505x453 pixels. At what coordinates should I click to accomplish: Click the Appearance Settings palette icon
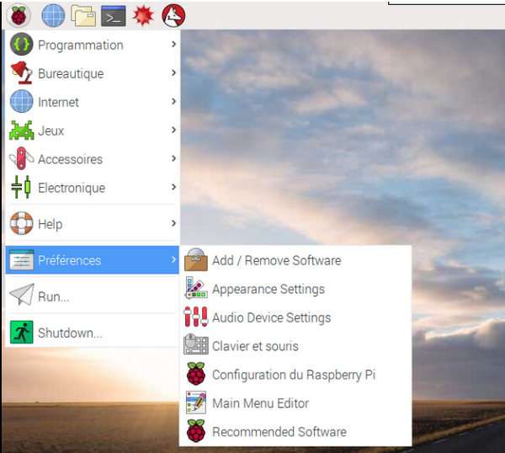[196, 288]
